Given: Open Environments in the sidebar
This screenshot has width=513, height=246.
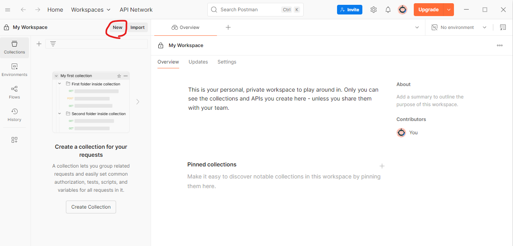Looking at the screenshot, I should 14,70.
